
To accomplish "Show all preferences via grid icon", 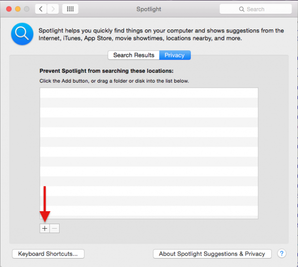I will click(70, 9).
